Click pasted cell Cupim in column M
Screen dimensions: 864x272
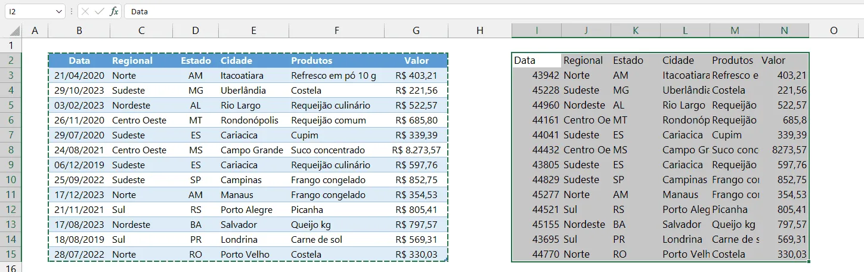(735, 135)
